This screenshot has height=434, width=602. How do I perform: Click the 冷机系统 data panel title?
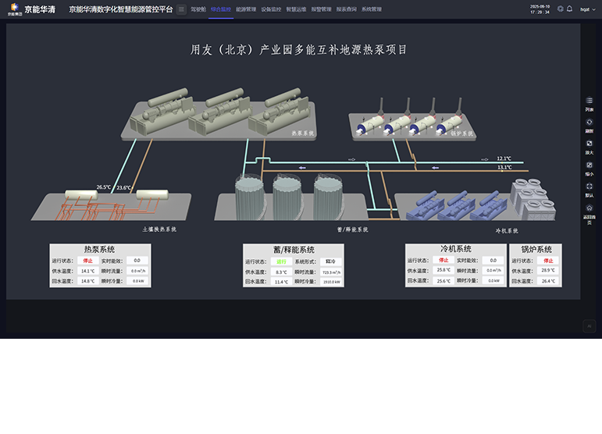click(456, 249)
